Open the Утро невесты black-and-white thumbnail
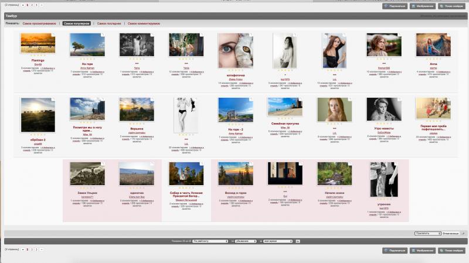Viewport: 469px width, 263px height. [x=384, y=110]
